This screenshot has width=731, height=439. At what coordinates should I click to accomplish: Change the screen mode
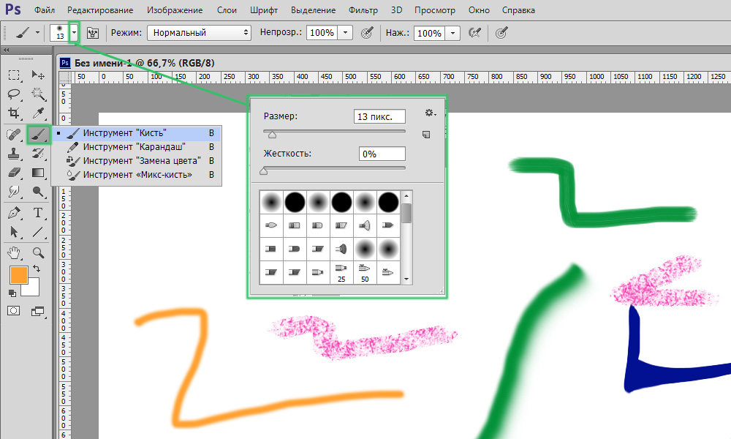tap(37, 311)
